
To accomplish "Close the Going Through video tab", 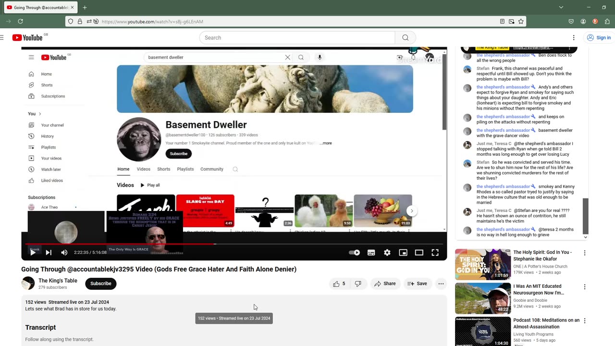I will (x=72, y=8).
